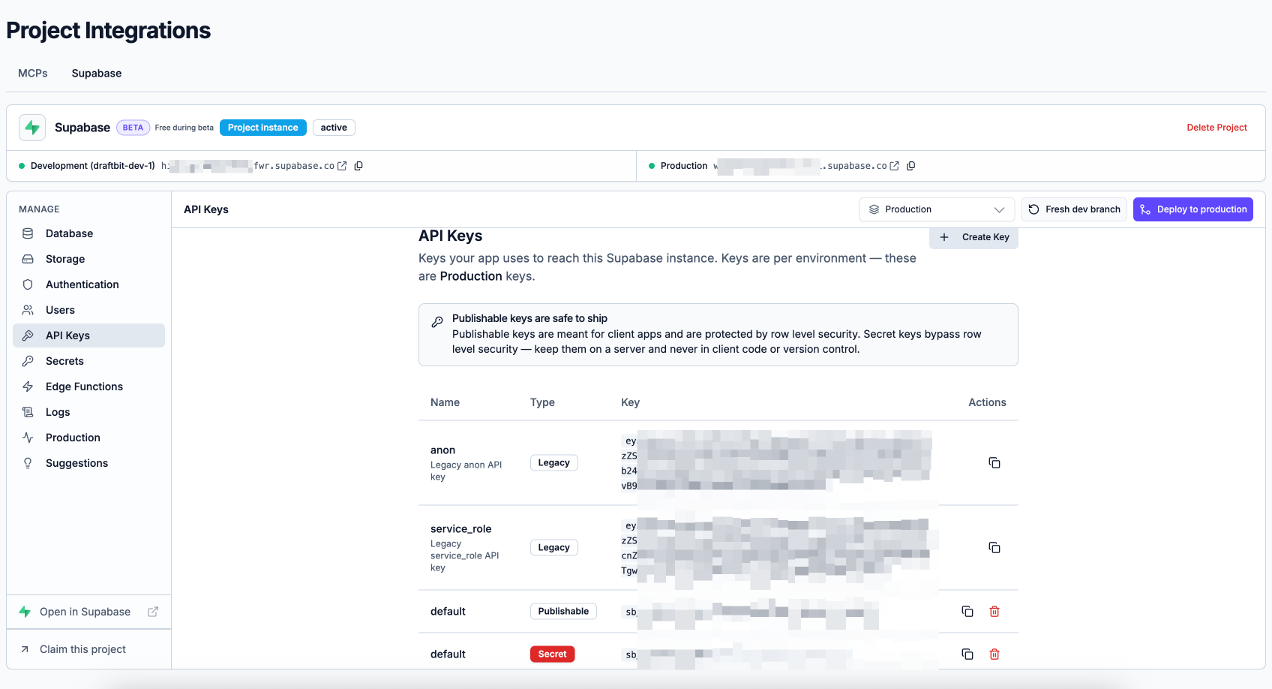Copy the Production Supabase URL
The image size is (1272, 689).
tap(910, 166)
